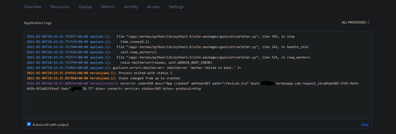Select log line 'time.sleep(0.1)'
The height and width of the screenshot is (134, 396).
click(88, 42)
